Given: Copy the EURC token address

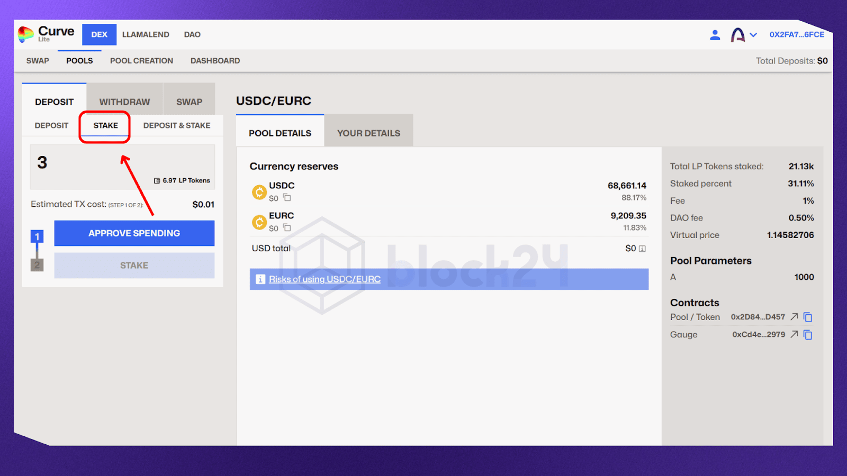Looking at the screenshot, I should pyautogui.click(x=287, y=228).
